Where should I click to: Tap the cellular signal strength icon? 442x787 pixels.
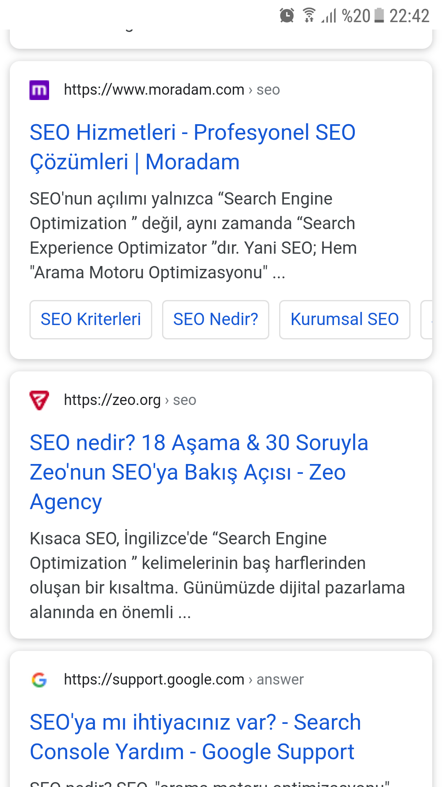tap(329, 16)
